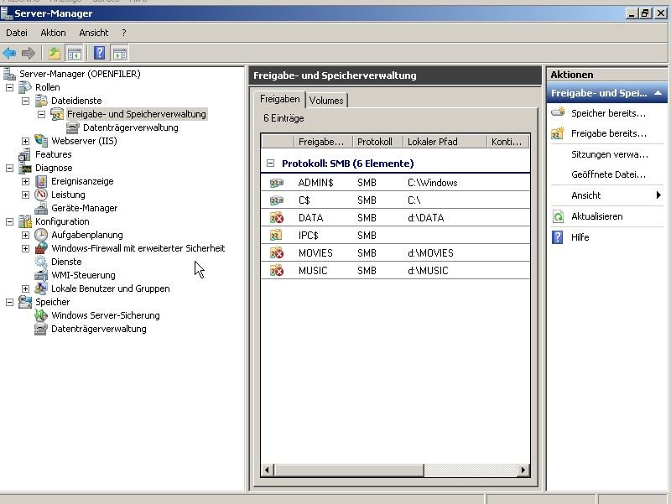
Task: Collapse the Konfiguration tree node
Action: pos(9,221)
